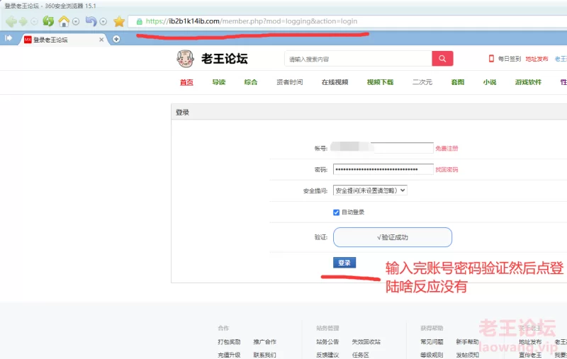Click the red search magnifier button

pos(442,59)
